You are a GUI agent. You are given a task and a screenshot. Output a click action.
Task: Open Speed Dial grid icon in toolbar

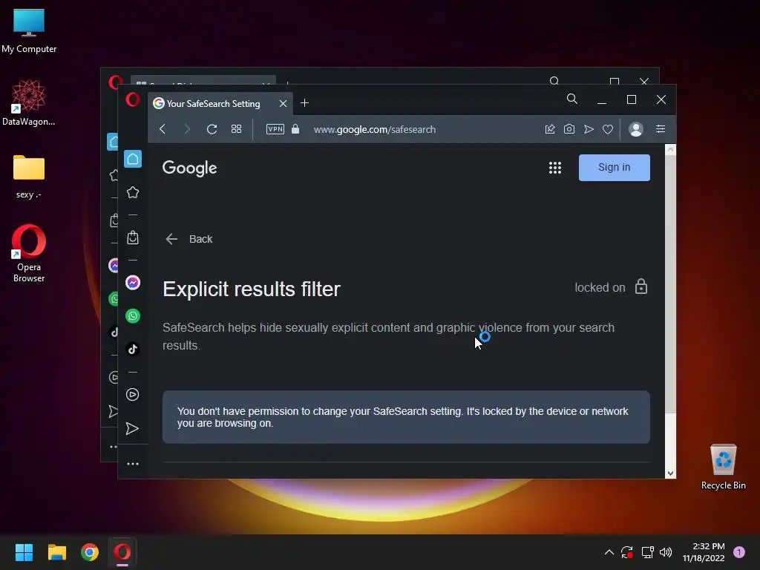pyautogui.click(x=236, y=129)
